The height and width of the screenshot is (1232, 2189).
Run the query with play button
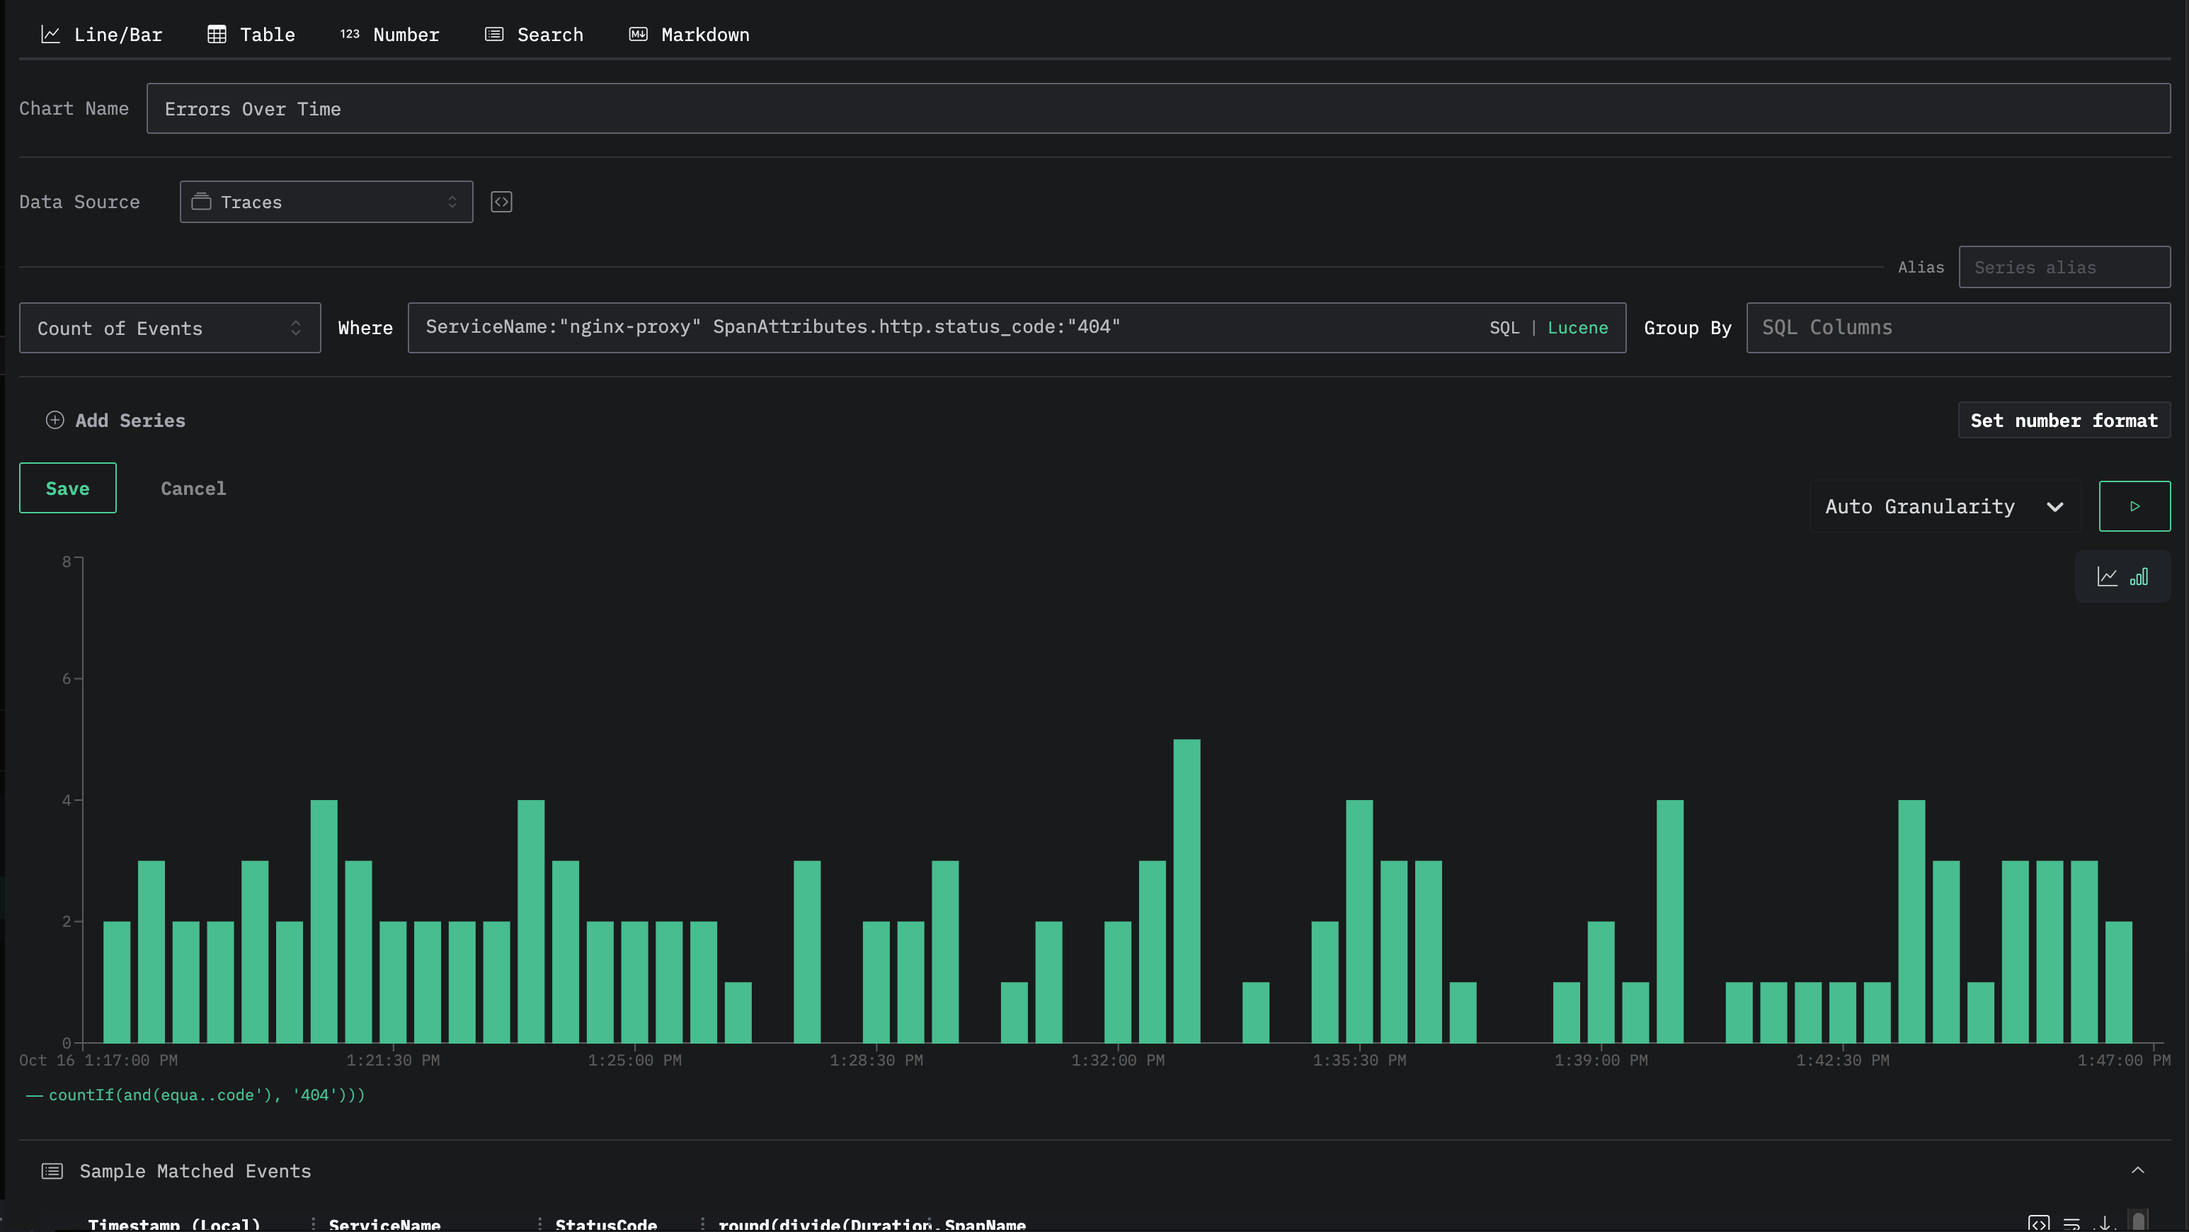2134,506
